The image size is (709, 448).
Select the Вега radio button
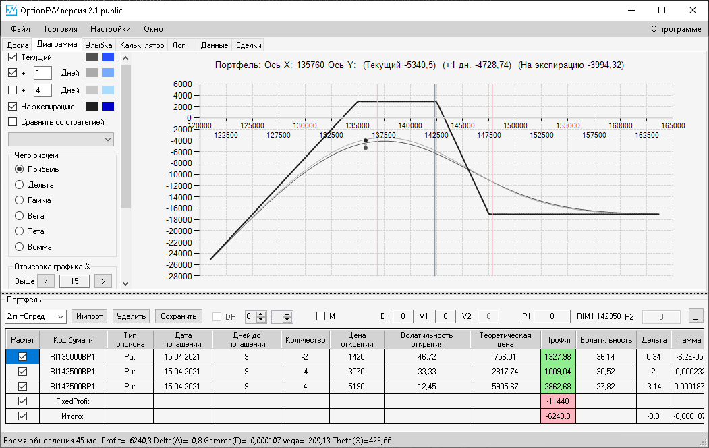tap(19, 216)
